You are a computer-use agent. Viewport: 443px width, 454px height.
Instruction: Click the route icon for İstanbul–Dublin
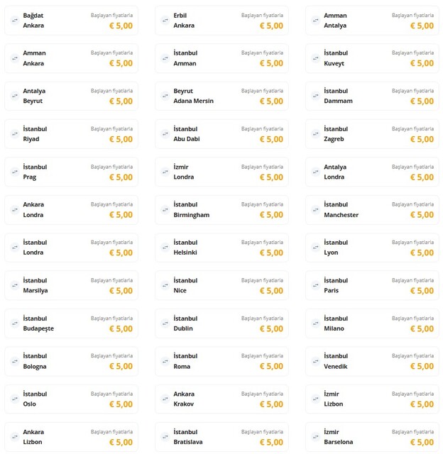click(165, 323)
